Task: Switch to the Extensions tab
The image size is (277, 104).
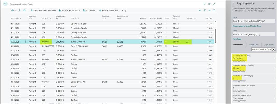Action: pos(253,45)
